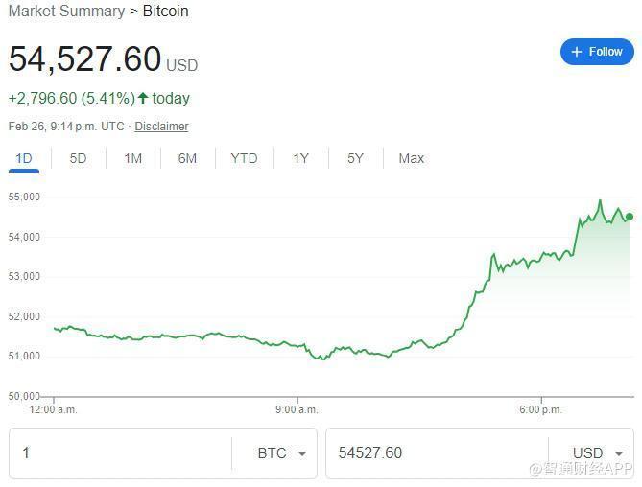Show the Max time range
The image size is (642, 487).
[411, 158]
